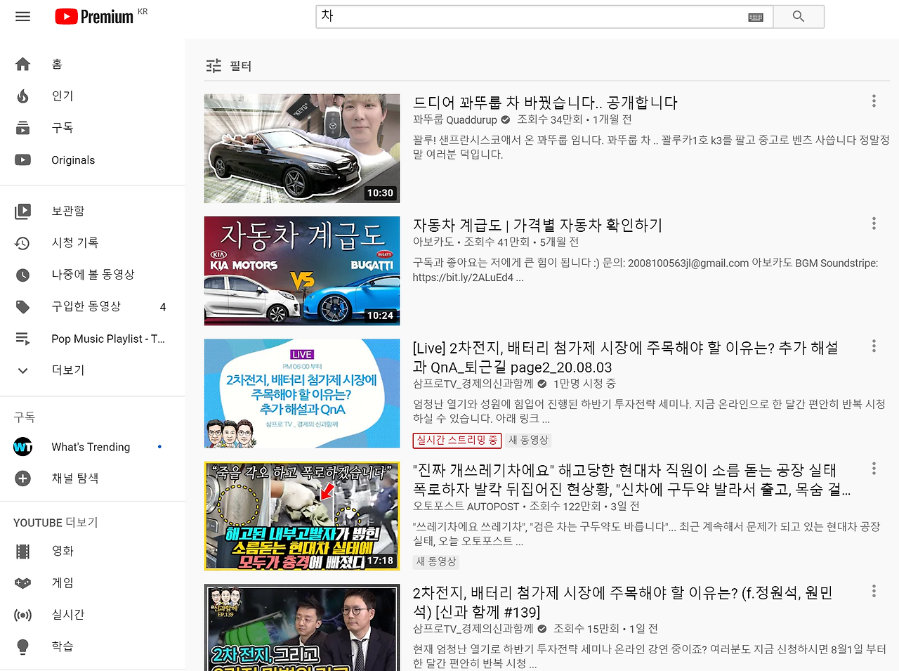This screenshot has width=899, height=671.
Task: Select 영화 (Movies) under YOUTUBE 더보기
Action: [22, 551]
